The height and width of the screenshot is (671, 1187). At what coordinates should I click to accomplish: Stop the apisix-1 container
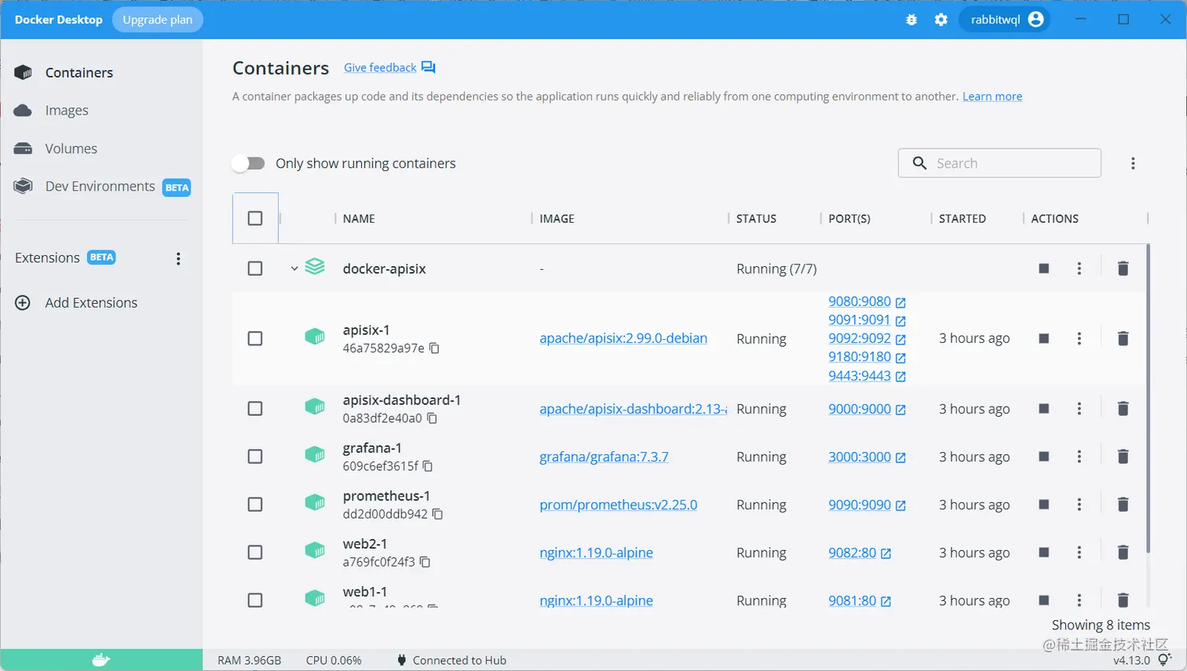[1044, 338]
